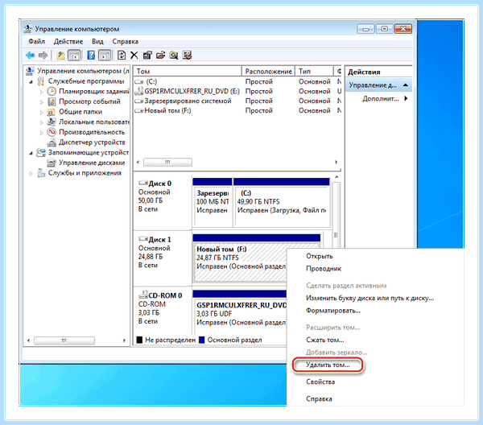Click the Properties toolbar icon
The image size is (483, 425).
(147, 56)
